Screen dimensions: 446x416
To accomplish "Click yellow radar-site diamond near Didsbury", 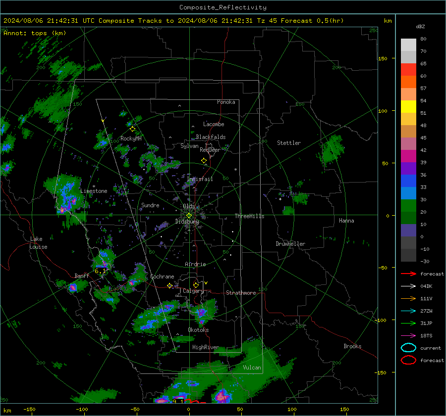I will [189, 216].
